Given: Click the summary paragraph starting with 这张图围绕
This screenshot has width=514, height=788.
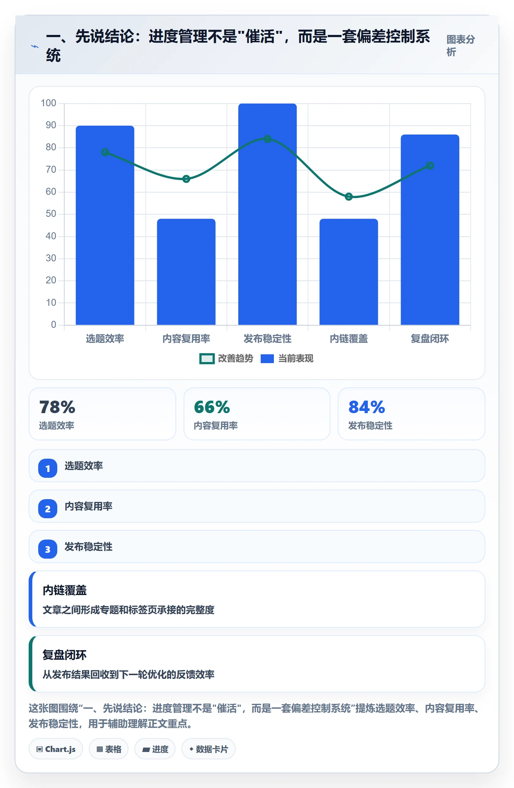Looking at the screenshot, I should coord(254,716).
